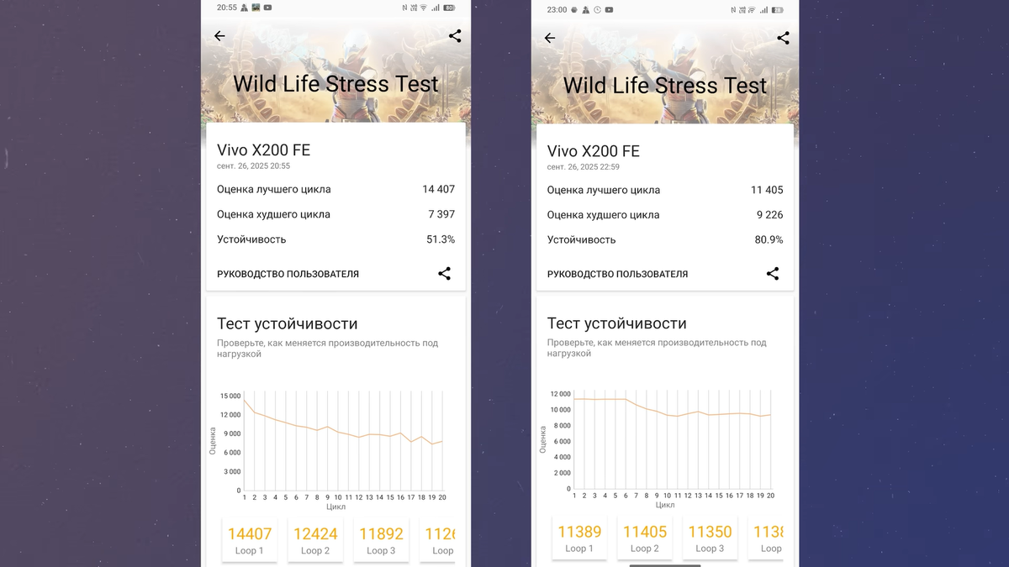Tap Тест устойчивости heading on 20:55 screen

pyautogui.click(x=287, y=323)
